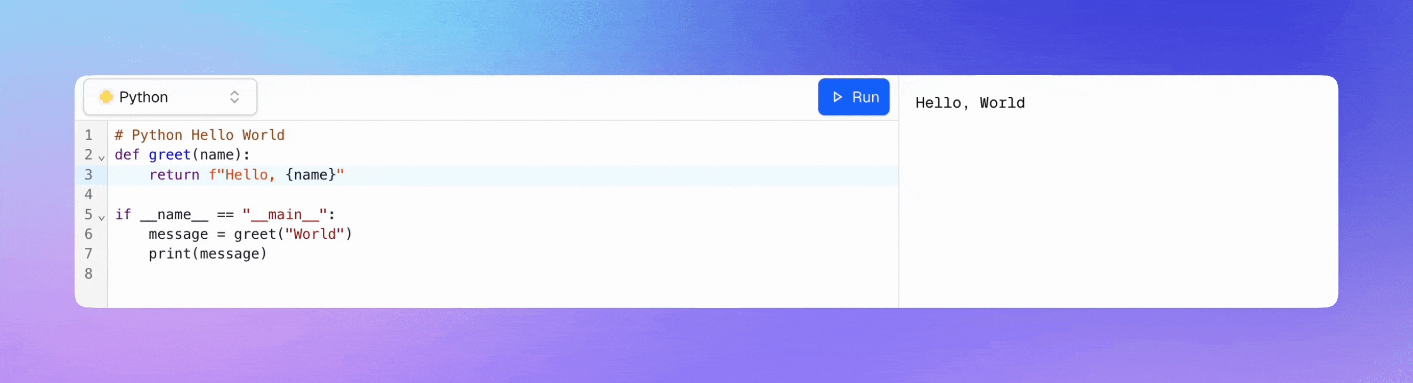Collapse the def greet fold on line 2
The width and height of the screenshot is (1413, 383).
(x=101, y=158)
